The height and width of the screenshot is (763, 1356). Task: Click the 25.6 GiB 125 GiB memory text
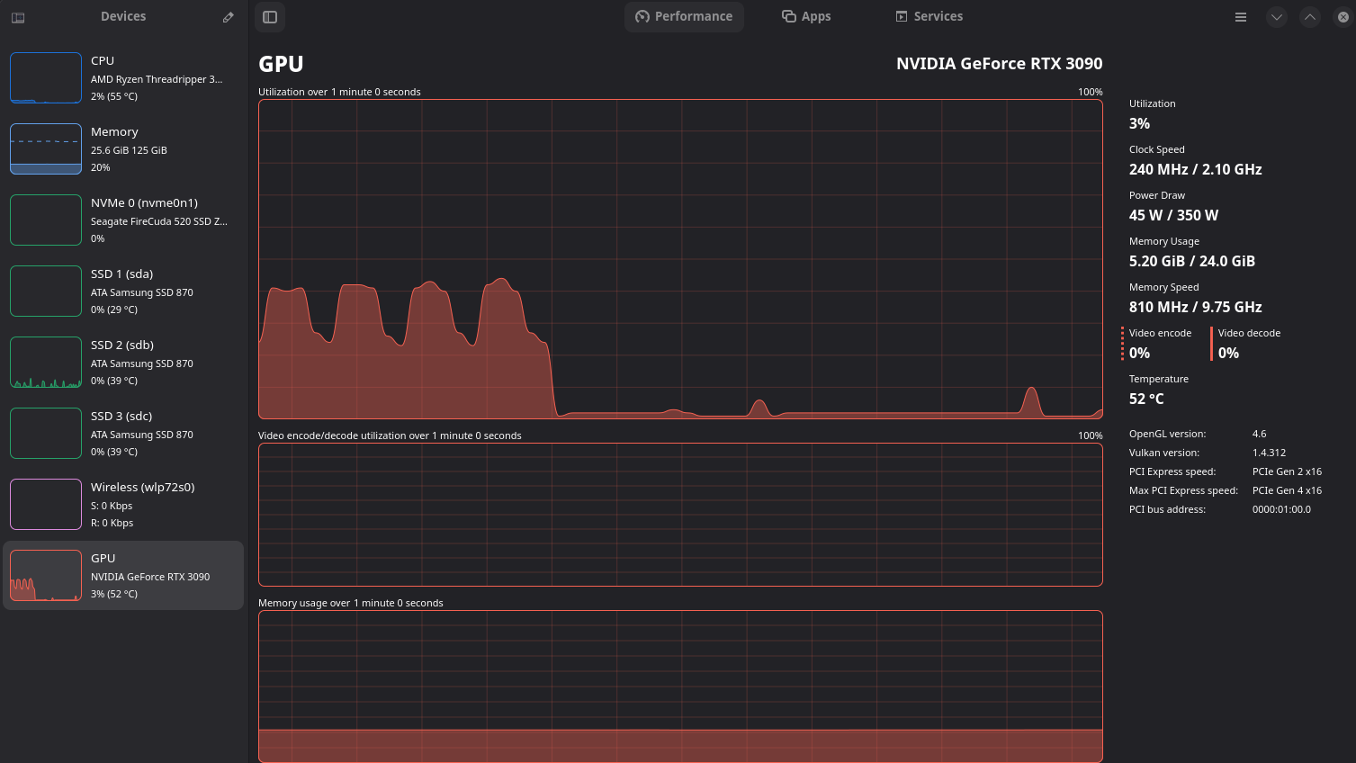[x=129, y=150]
